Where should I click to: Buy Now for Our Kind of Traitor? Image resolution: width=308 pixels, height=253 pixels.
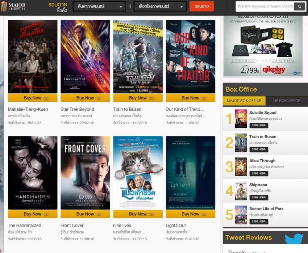[x=191, y=98]
